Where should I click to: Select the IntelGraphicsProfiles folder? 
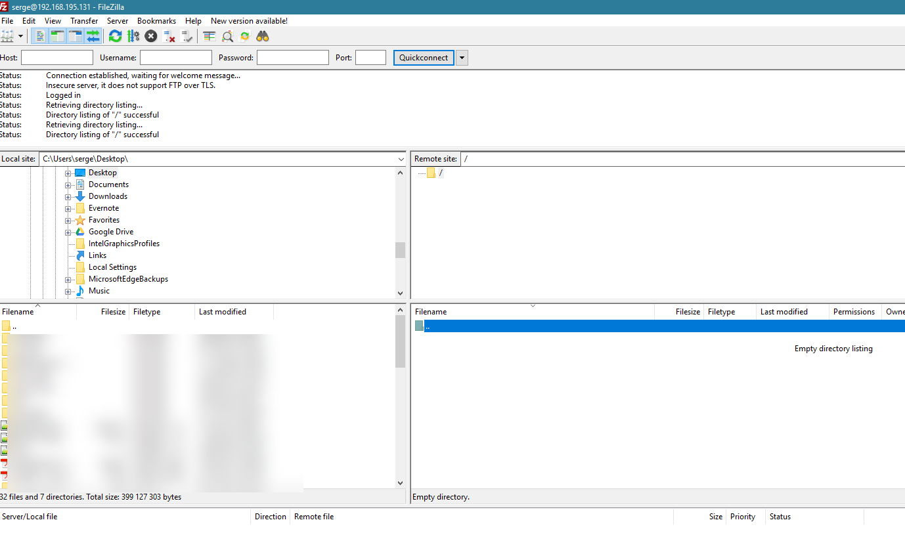pos(124,244)
